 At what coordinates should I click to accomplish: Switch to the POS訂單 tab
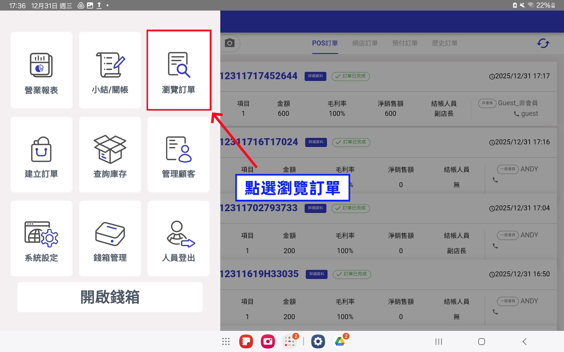tap(325, 43)
